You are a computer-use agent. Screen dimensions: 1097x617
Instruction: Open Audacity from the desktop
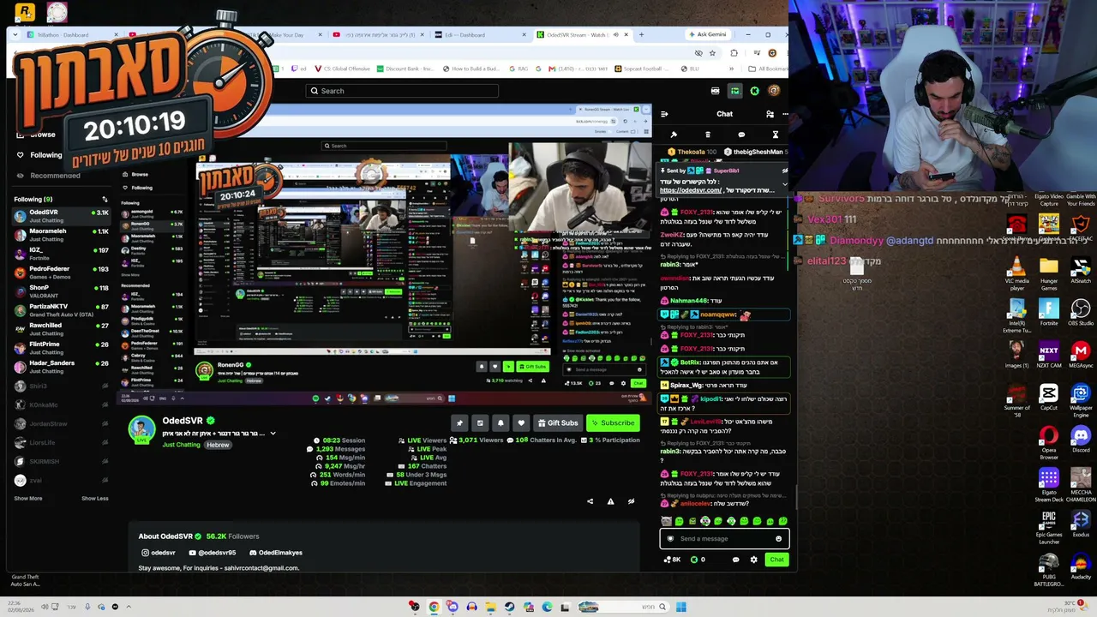point(1081,567)
